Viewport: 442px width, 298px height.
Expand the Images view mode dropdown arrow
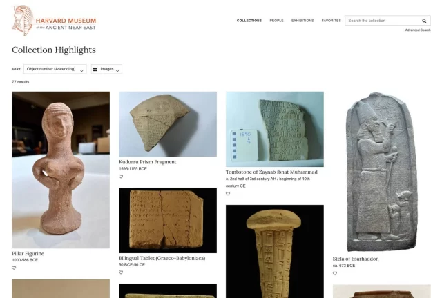point(117,70)
